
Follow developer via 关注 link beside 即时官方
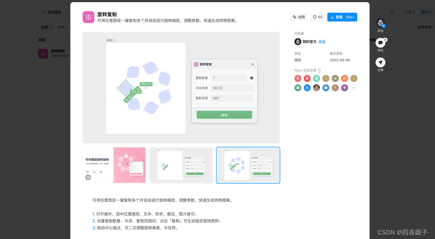click(322, 42)
